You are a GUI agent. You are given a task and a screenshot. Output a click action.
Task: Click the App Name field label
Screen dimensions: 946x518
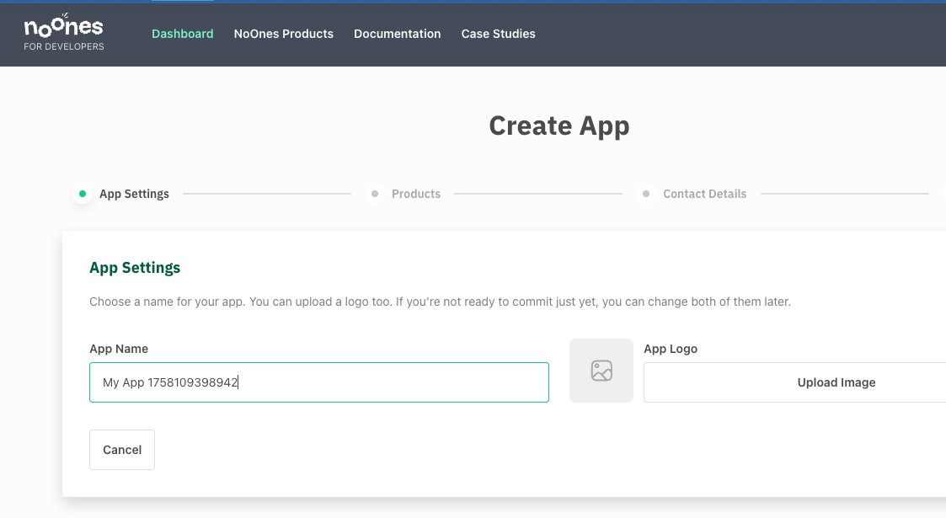click(x=119, y=349)
